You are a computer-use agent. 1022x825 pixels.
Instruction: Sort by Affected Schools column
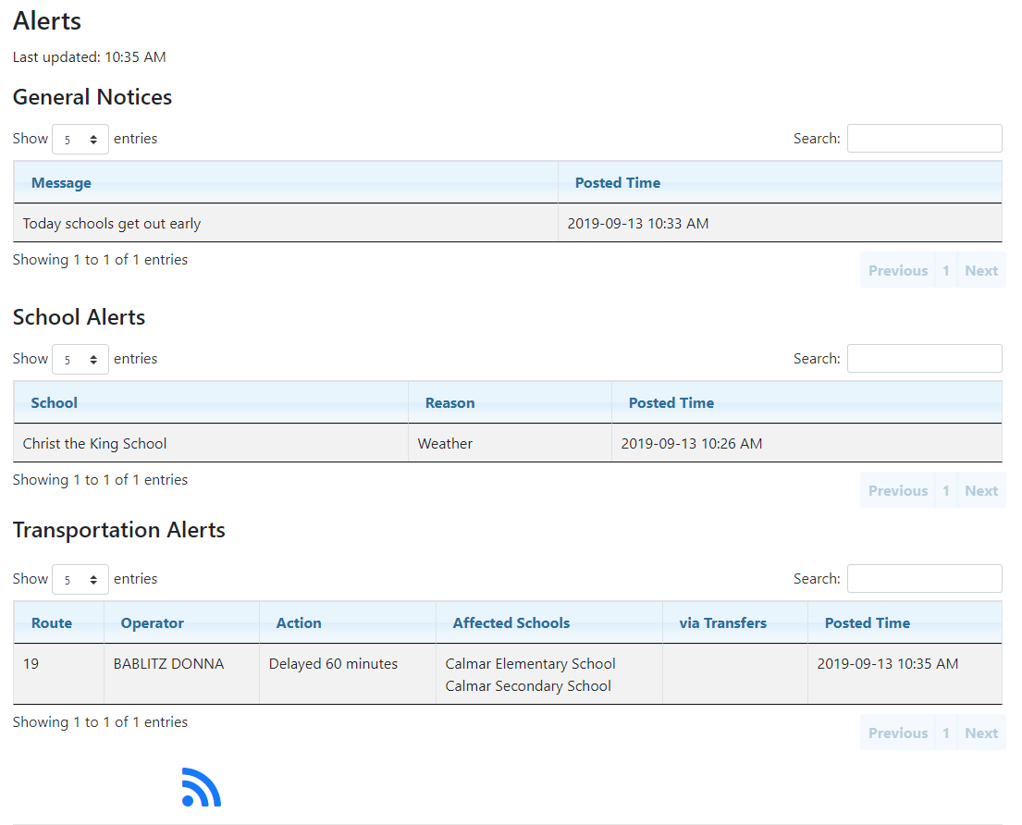point(511,622)
